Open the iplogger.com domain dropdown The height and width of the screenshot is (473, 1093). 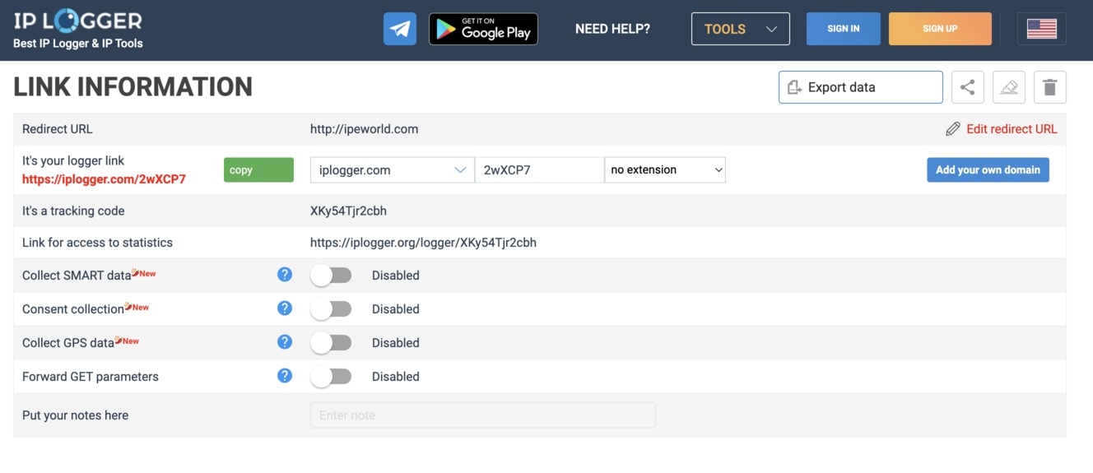point(392,170)
